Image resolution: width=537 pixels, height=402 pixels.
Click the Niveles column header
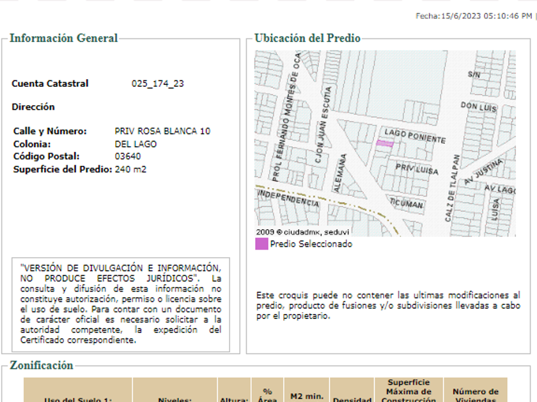tap(175, 399)
